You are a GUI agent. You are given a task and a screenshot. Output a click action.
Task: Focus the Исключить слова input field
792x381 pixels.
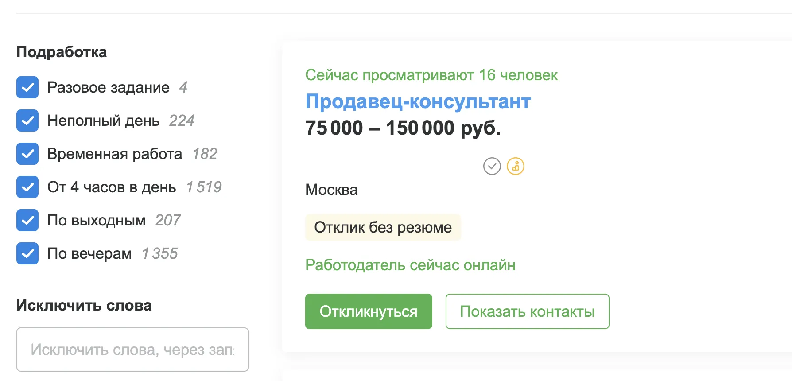[132, 350]
